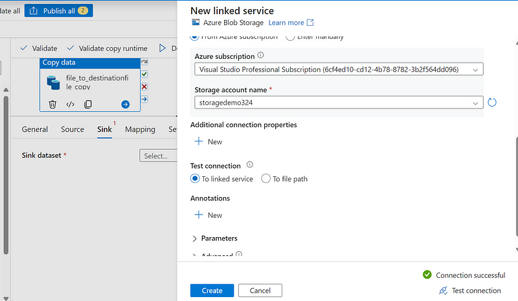Click the Debug play triangle icon

(163, 48)
